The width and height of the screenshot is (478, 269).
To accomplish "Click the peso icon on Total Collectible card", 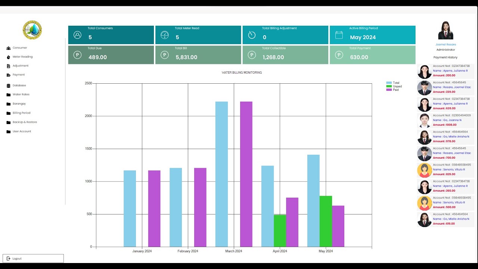I will coord(252,55).
